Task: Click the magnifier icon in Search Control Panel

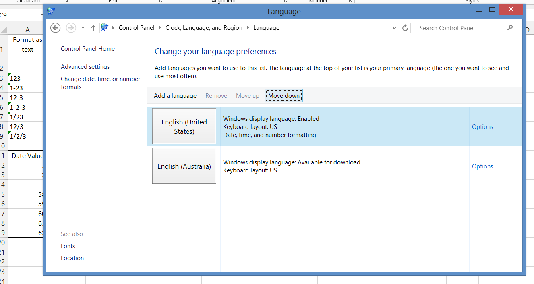Action: click(510, 28)
